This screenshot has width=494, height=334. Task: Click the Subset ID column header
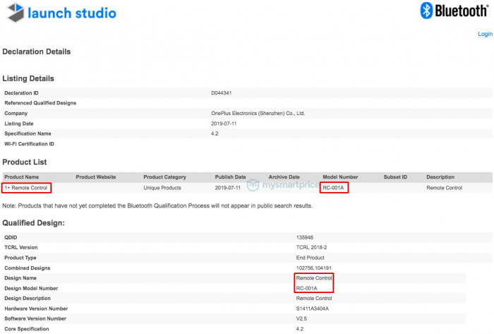coord(395,177)
